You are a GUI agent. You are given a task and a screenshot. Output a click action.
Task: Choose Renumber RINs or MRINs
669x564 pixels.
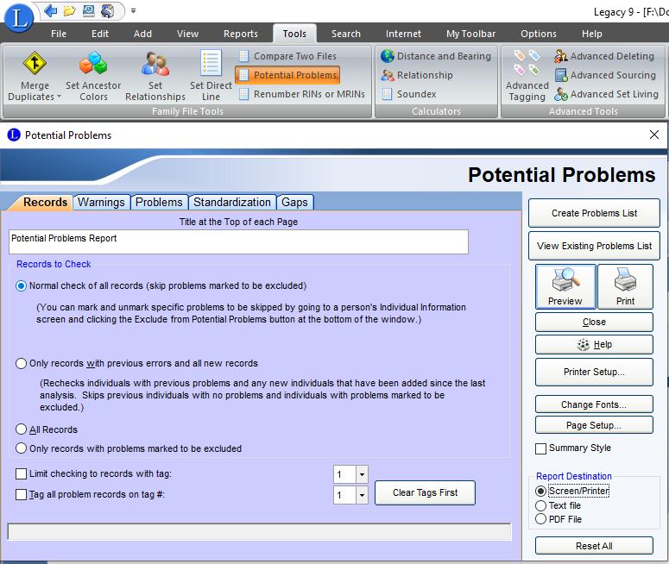click(x=302, y=94)
